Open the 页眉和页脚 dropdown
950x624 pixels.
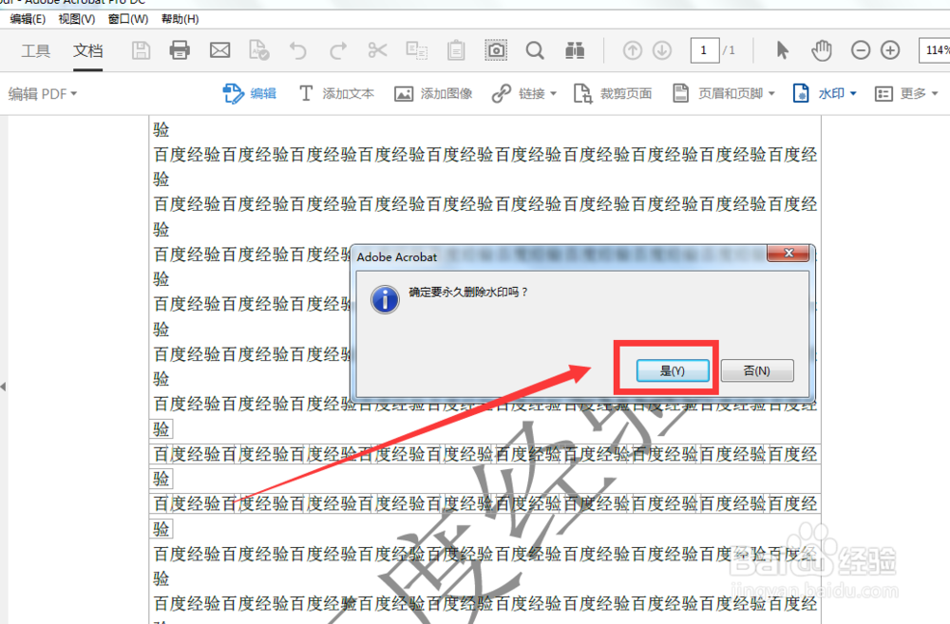724,93
